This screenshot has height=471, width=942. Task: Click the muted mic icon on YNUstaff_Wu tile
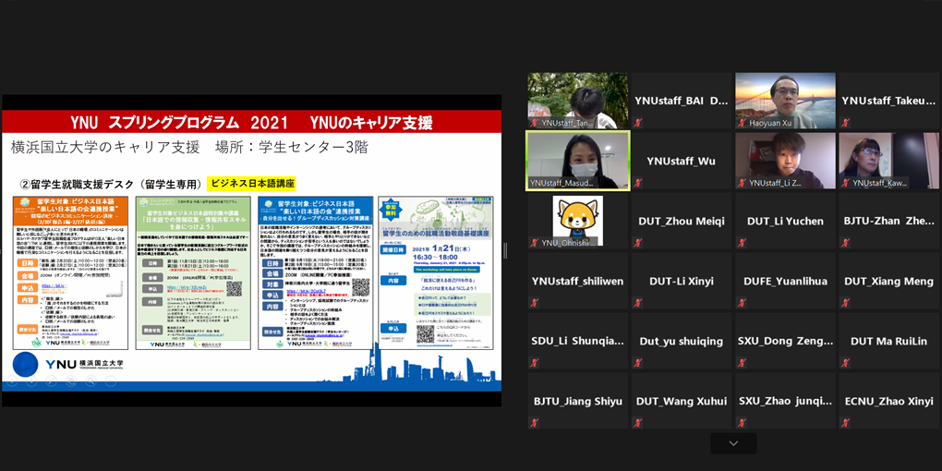click(638, 183)
